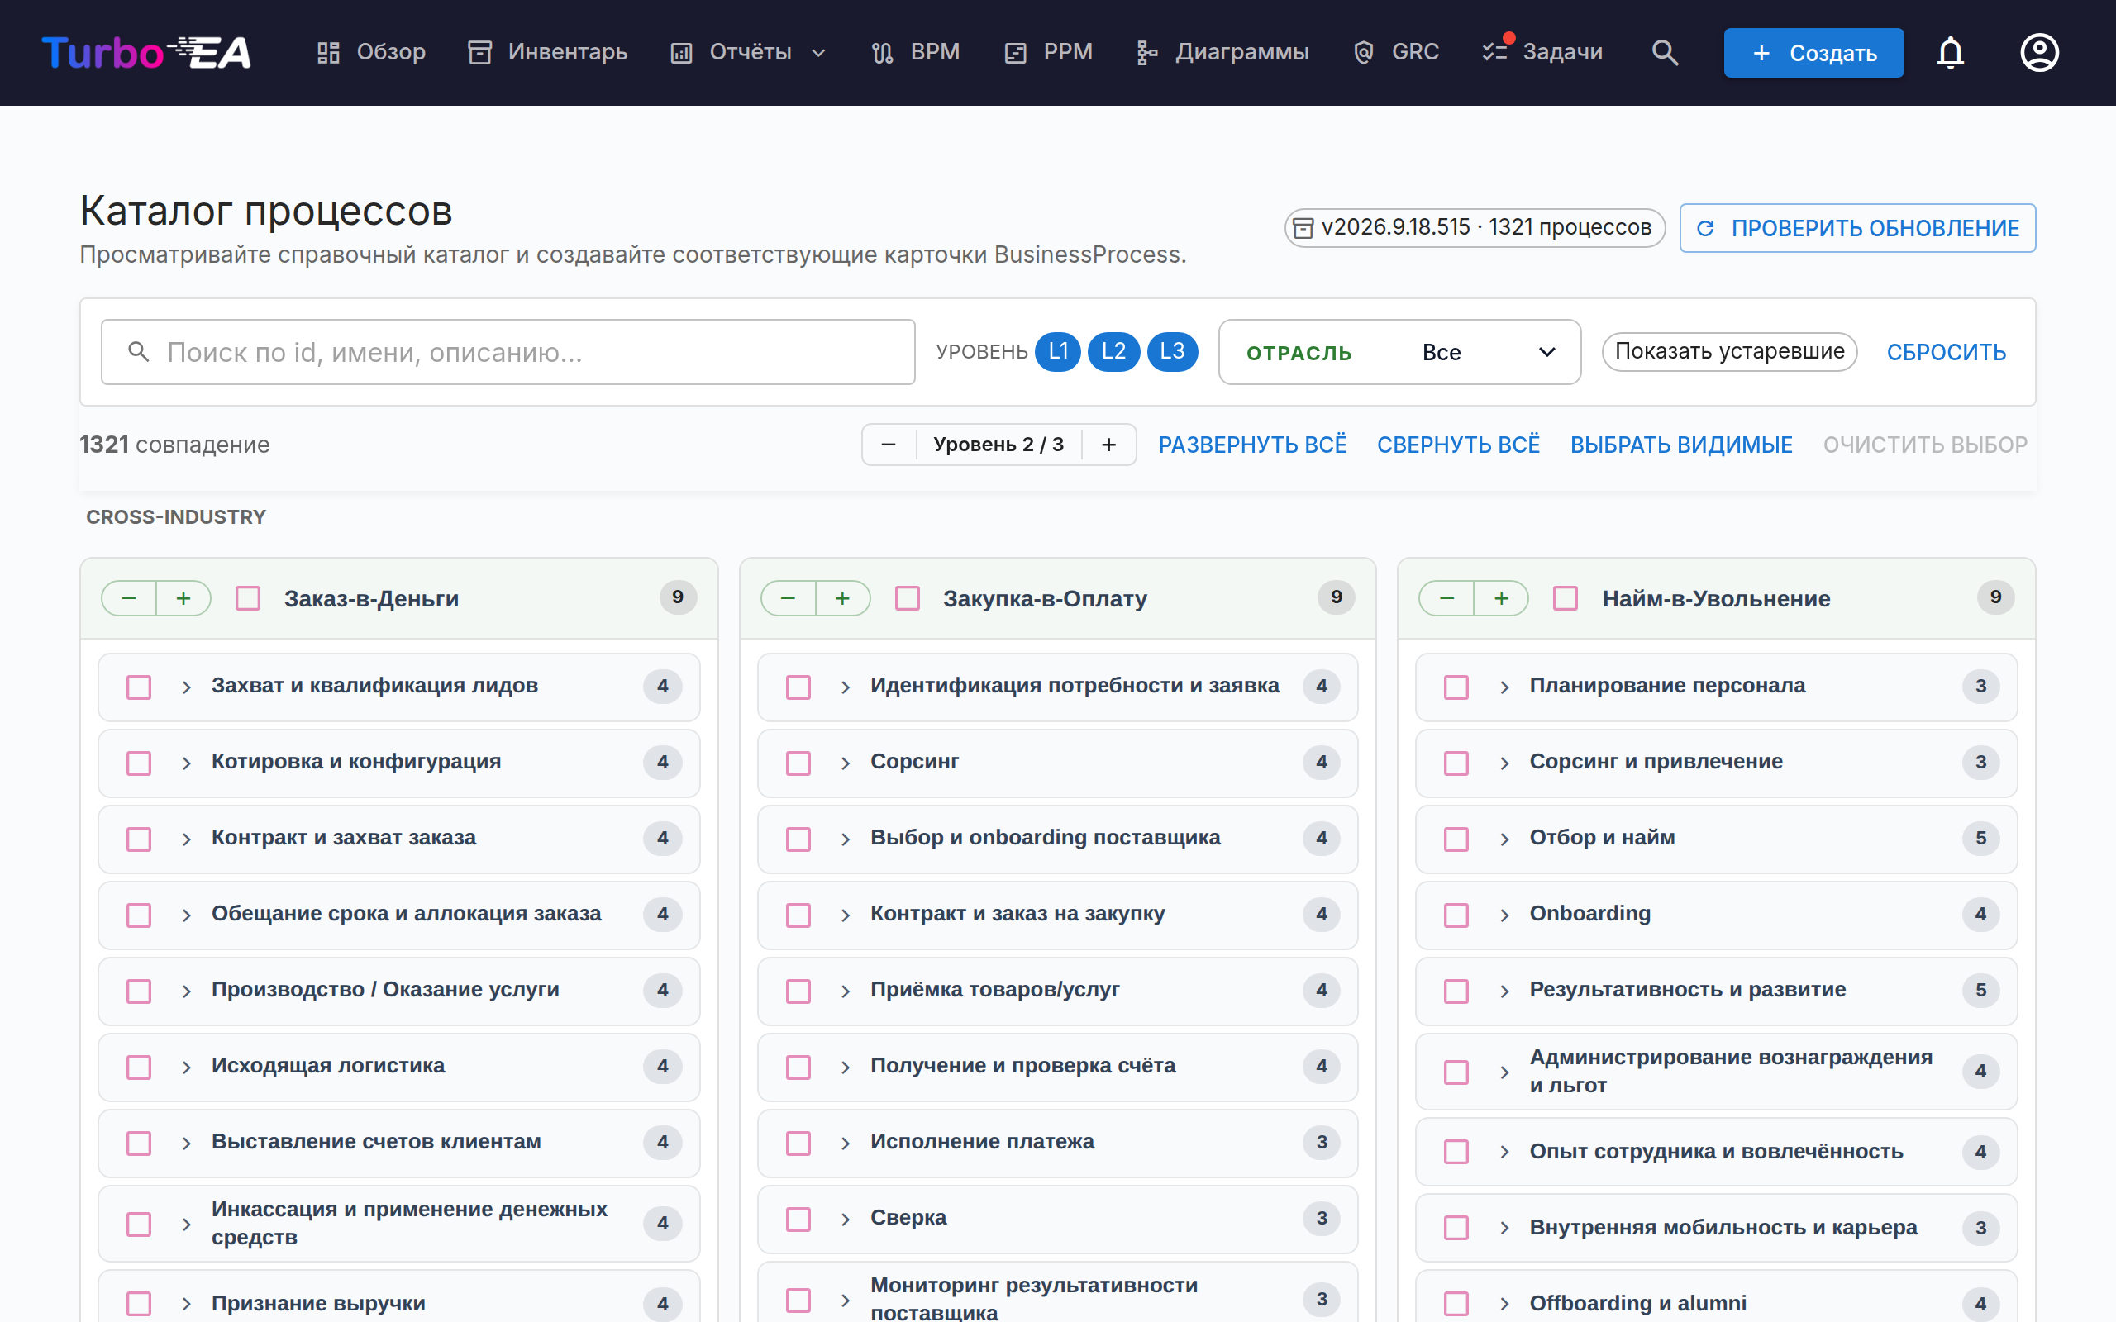
Task: Go to the Диаграммы section
Action: coord(1222,52)
